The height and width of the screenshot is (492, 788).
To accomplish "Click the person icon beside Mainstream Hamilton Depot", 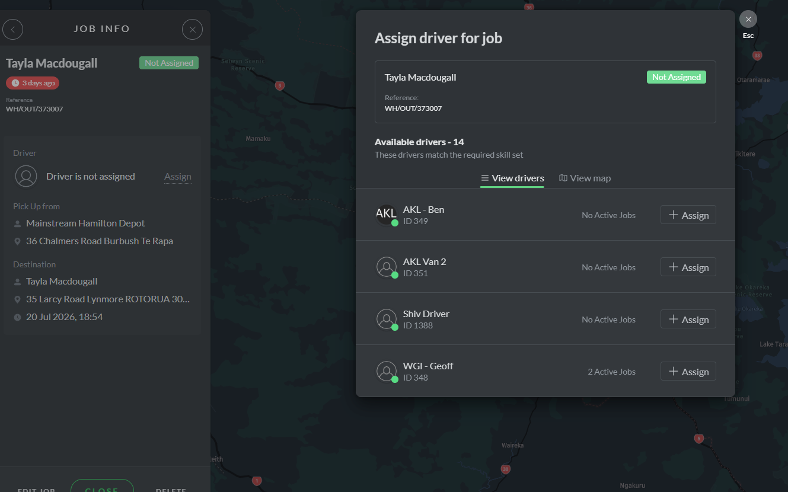I will (x=17, y=224).
